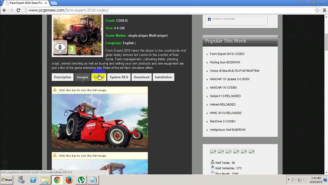Click the Visit Today person icon

pos(212,162)
